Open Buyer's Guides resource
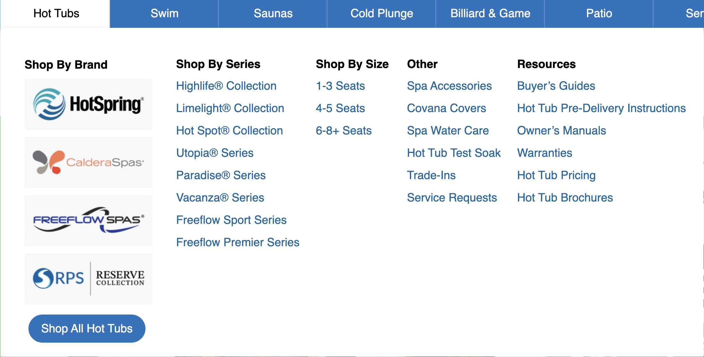This screenshot has width=704, height=357. tap(556, 86)
